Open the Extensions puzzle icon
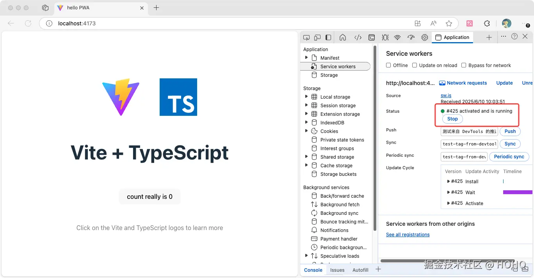The width and height of the screenshot is (534, 278). [x=487, y=23]
